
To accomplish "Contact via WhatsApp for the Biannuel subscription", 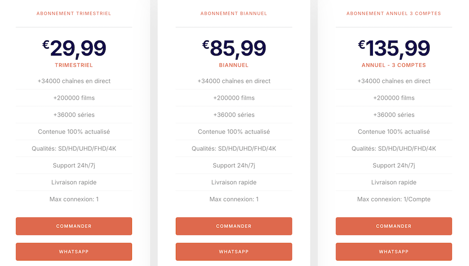I will tap(234, 252).
